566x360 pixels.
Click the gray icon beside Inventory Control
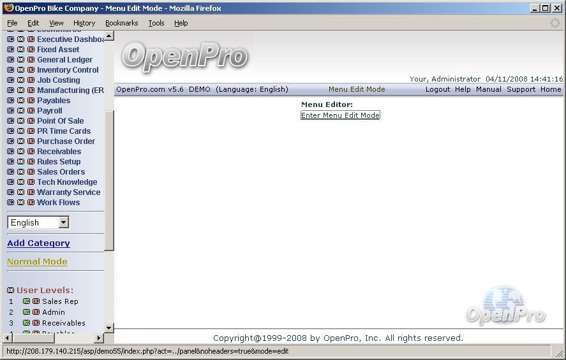click(20, 70)
